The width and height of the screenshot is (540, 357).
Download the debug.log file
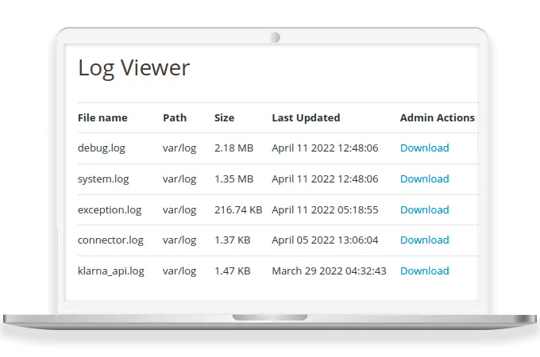(424, 148)
